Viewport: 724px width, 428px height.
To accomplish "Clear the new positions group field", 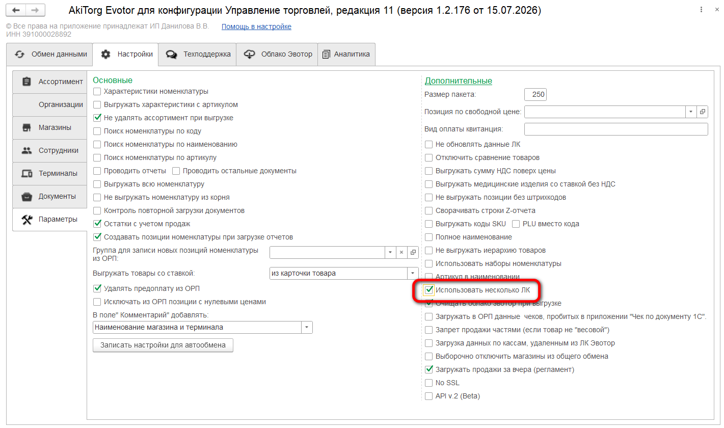I will [x=401, y=252].
